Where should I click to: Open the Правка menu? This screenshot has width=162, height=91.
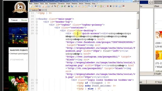pyautogui.click(x=36, y=4)
